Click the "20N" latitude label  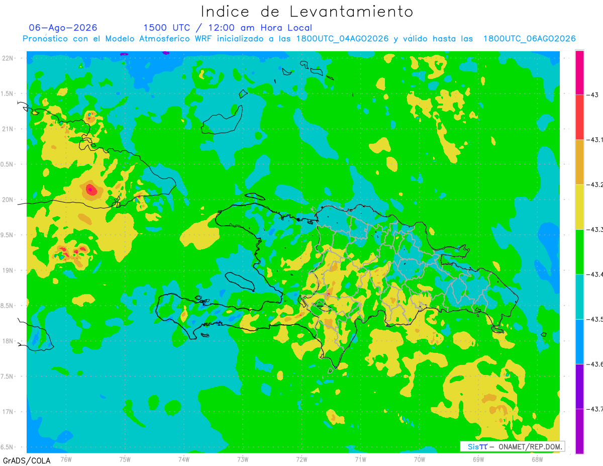8,200
